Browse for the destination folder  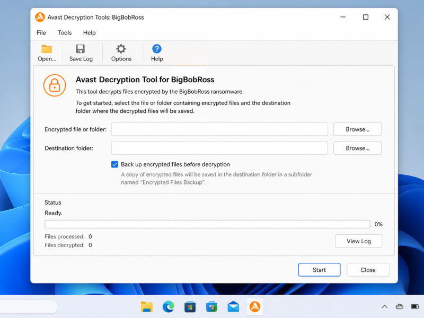click(x=357, y=148)
